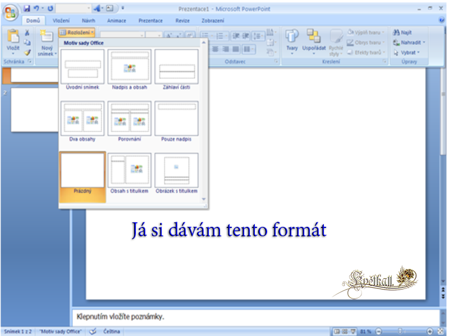This screenshot has width=449, height=336.
Task: Choose the Nadpis a obsah layout
Action: tap(130, 69)
